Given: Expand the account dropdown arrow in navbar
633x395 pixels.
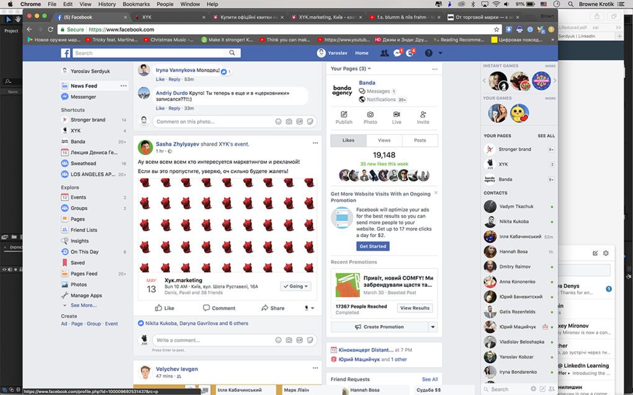Looking at the screenshot, I should 441,53.
